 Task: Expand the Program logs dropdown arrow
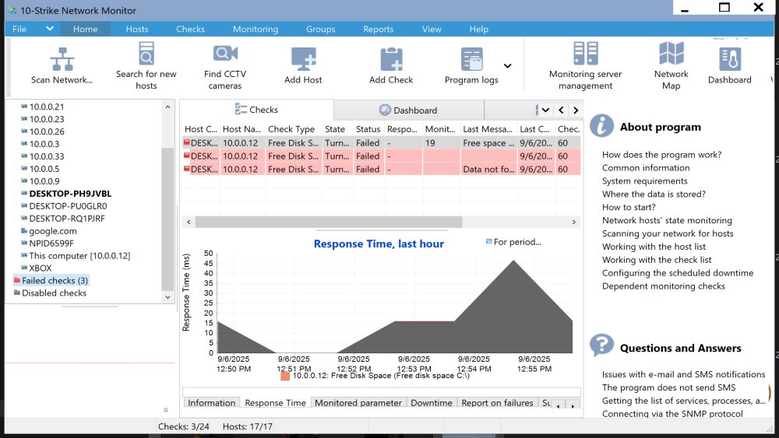507,66
